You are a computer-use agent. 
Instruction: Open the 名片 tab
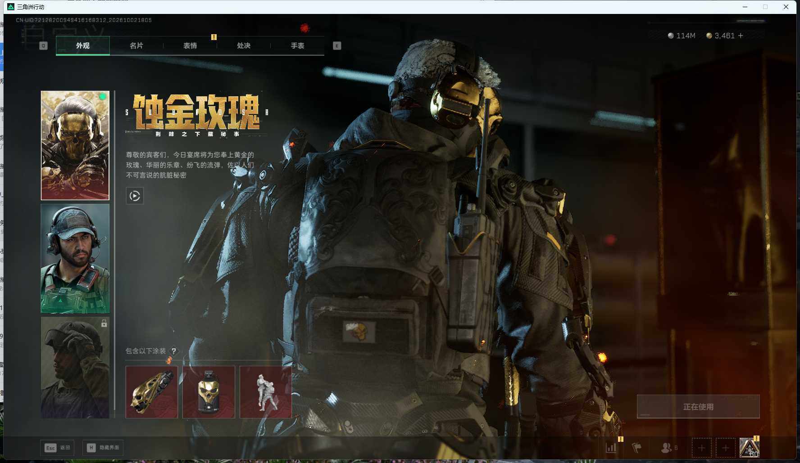(x=136, y=45)
